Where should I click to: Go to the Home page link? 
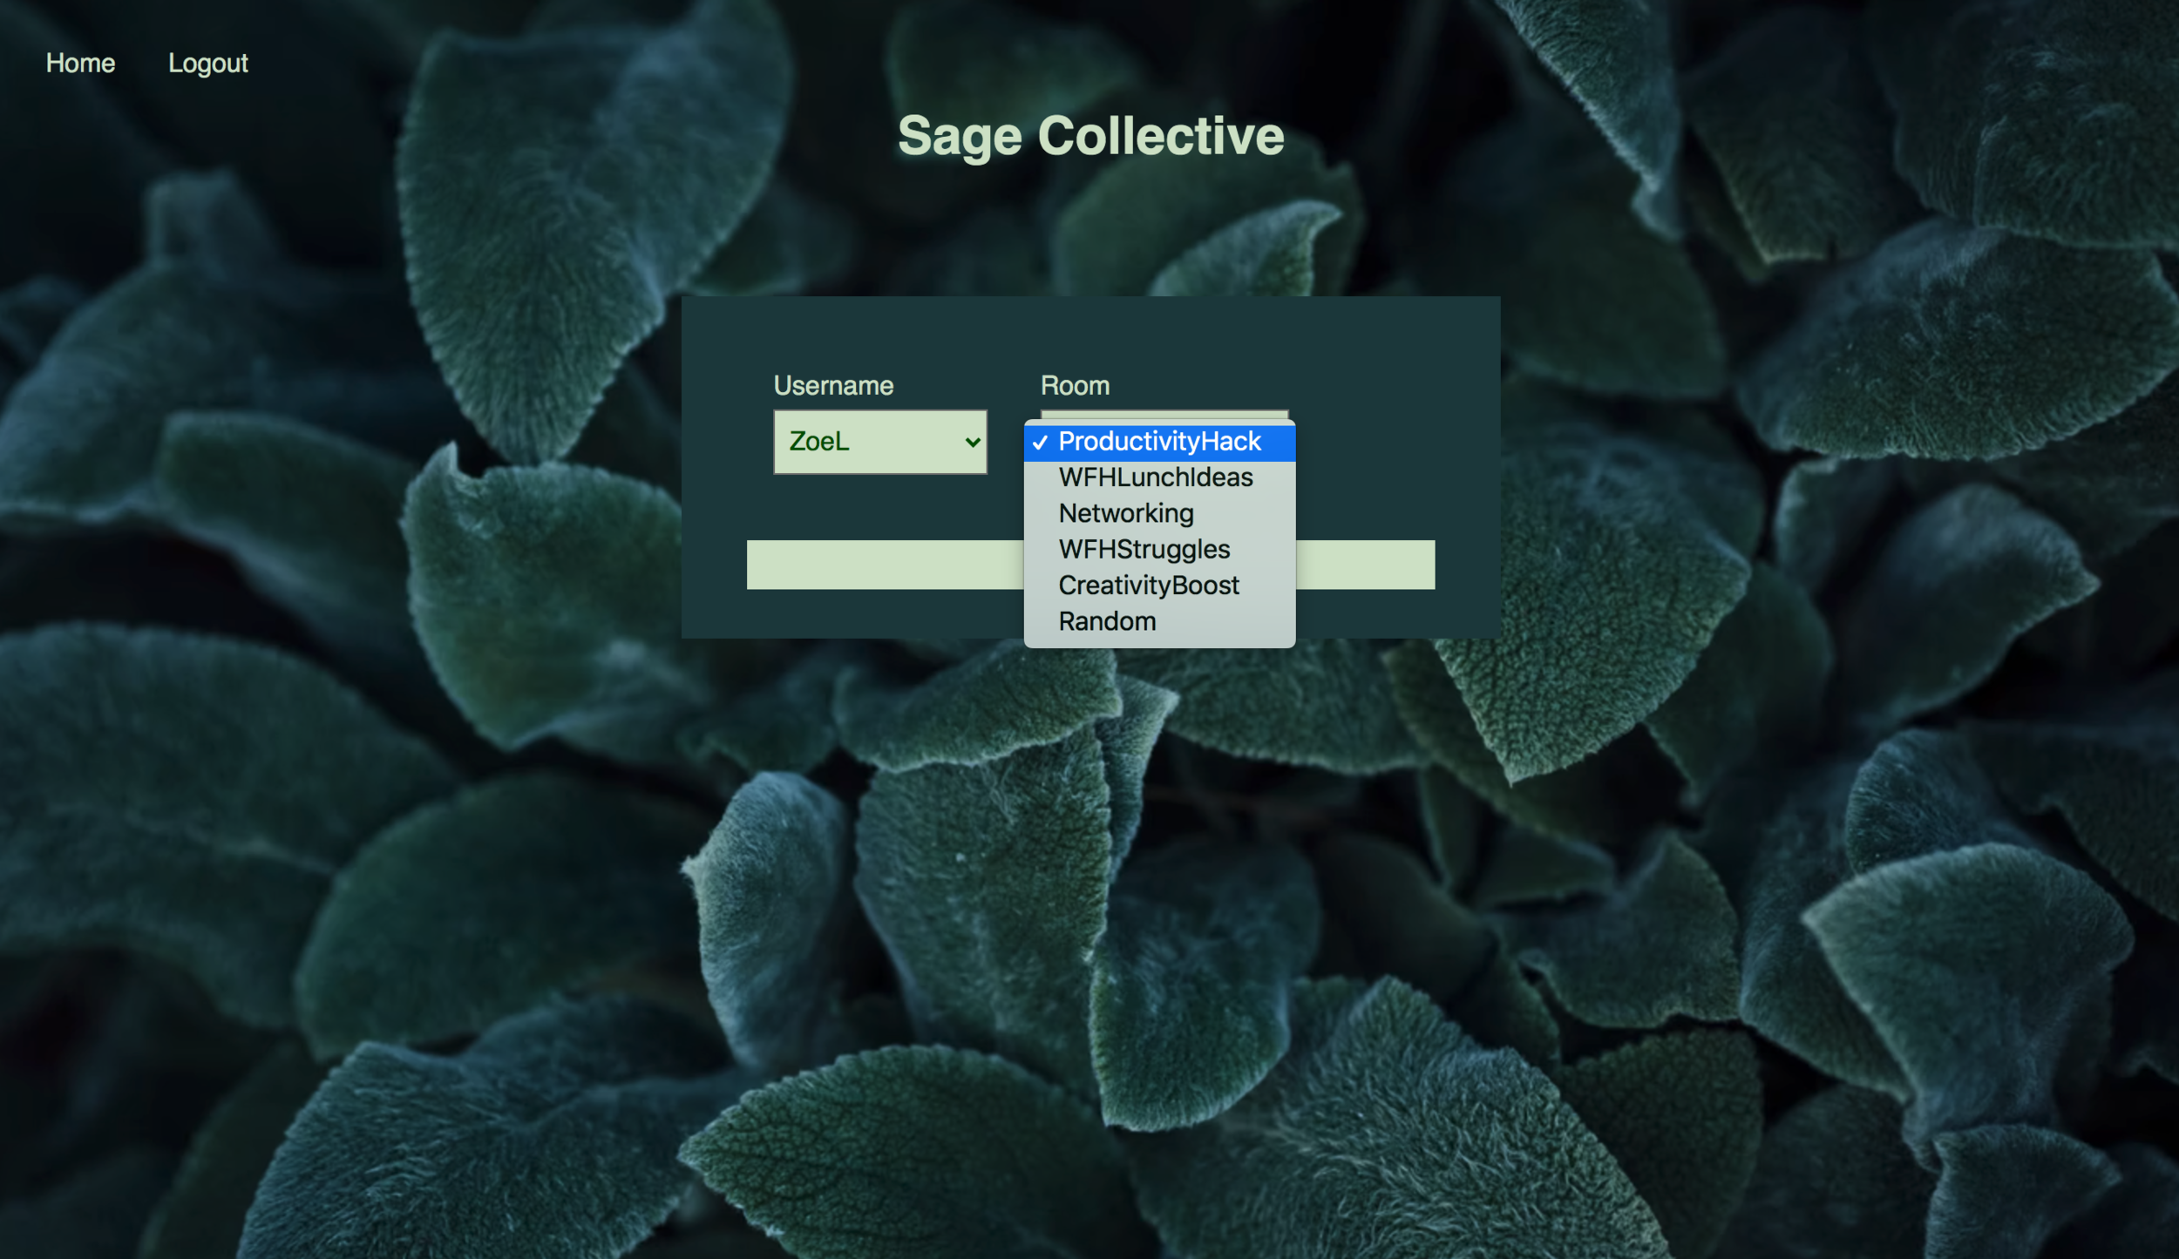tap(80, 64)
